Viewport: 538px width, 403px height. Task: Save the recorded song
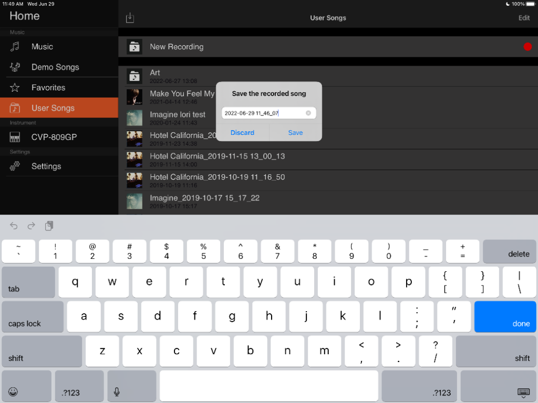pos(295,133)
